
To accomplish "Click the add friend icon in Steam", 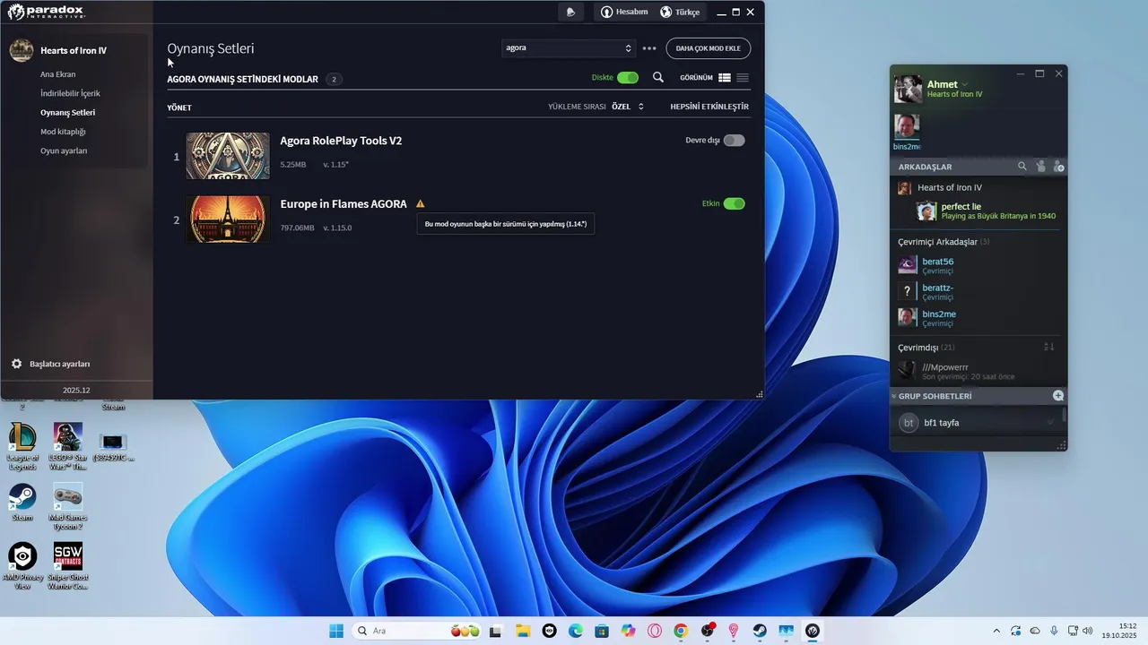I will click(1058, 167).
